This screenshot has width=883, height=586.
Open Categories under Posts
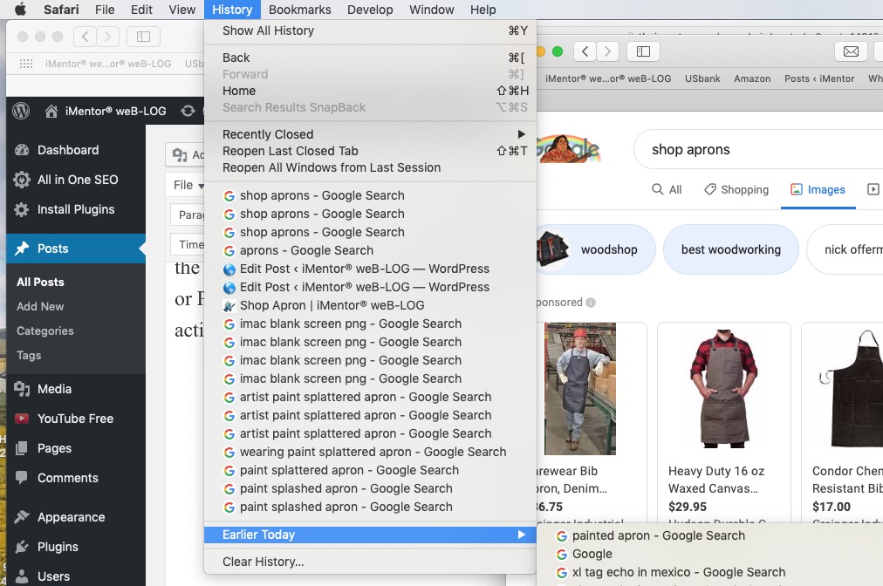point(45,331)
